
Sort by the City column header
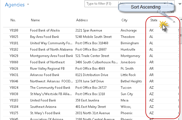pos(124,20)
